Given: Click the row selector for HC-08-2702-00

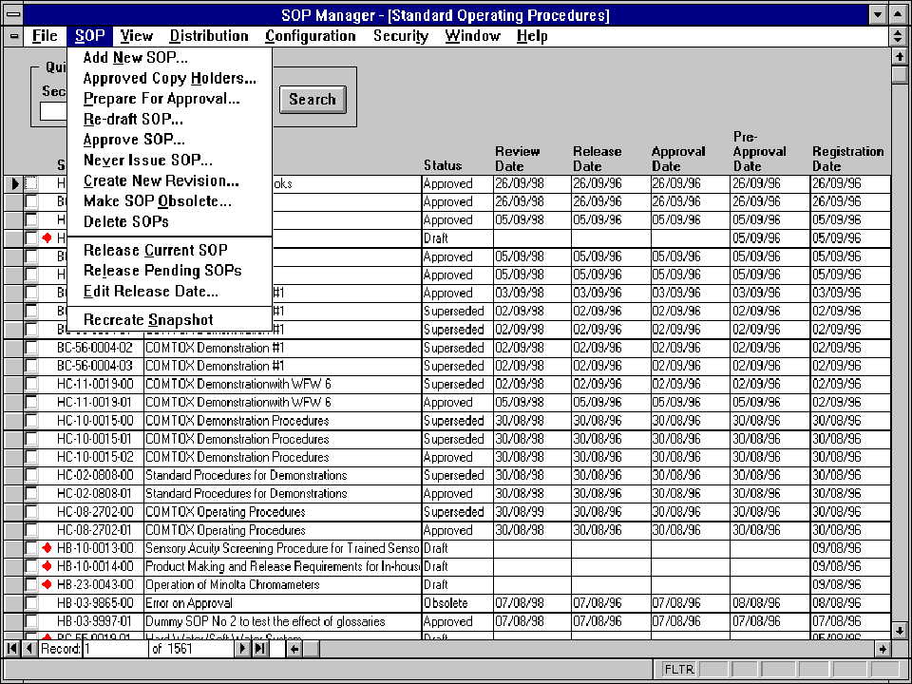Looking at the screenshot, I should click(x=14, y=512).
